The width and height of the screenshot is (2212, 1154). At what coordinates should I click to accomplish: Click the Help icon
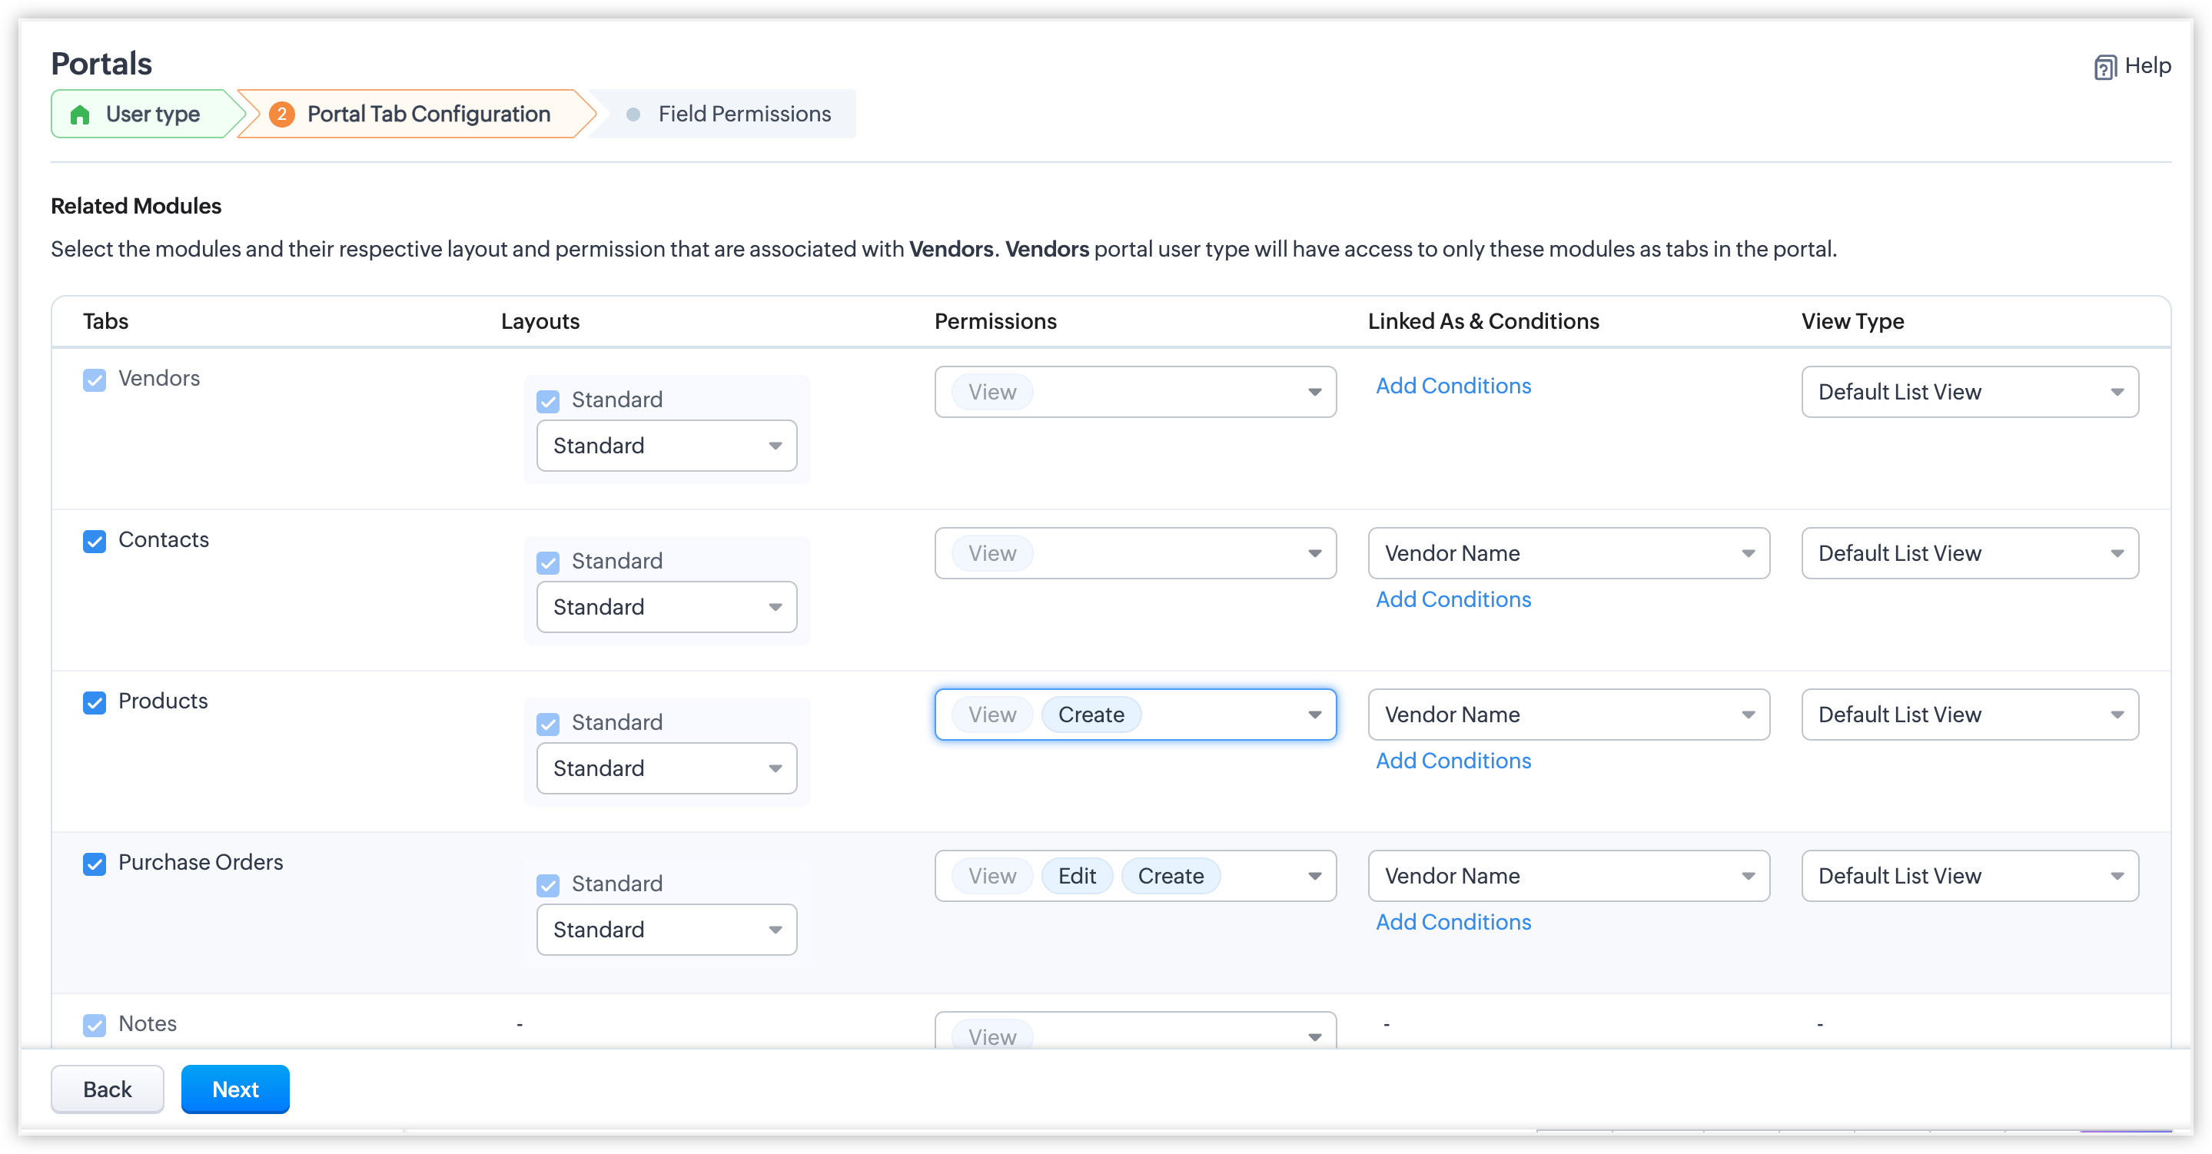2104,67
